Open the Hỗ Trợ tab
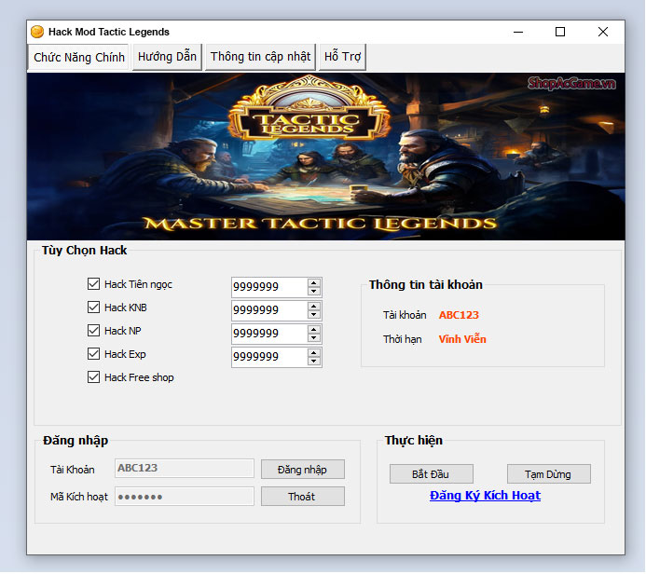Viewport: 646px width, 574px height. (342, 57)
